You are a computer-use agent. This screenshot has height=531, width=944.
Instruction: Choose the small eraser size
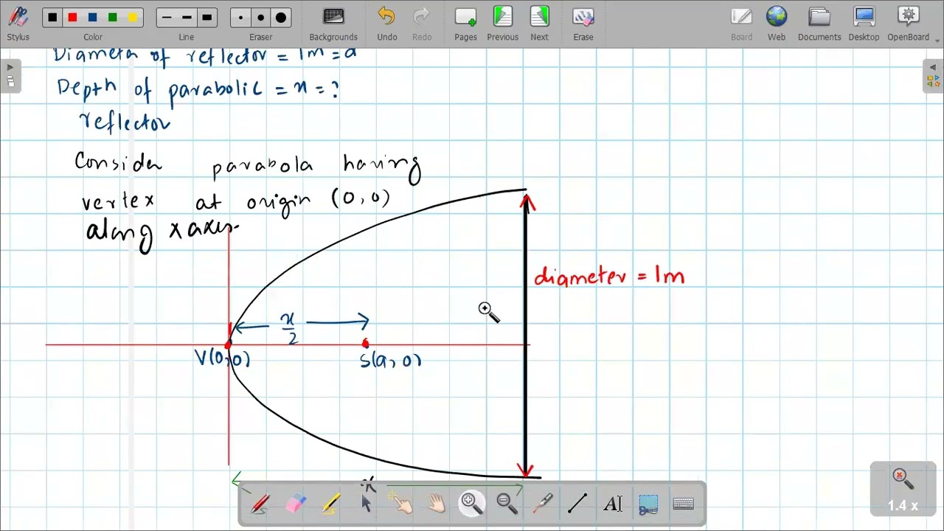(241, 18)
